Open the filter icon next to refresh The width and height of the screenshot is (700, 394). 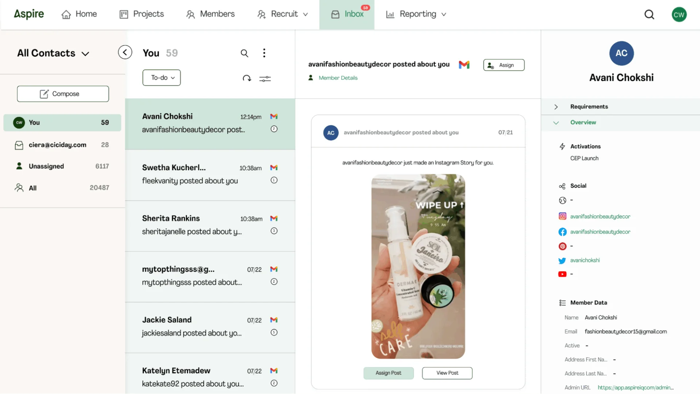pos(265,78)
